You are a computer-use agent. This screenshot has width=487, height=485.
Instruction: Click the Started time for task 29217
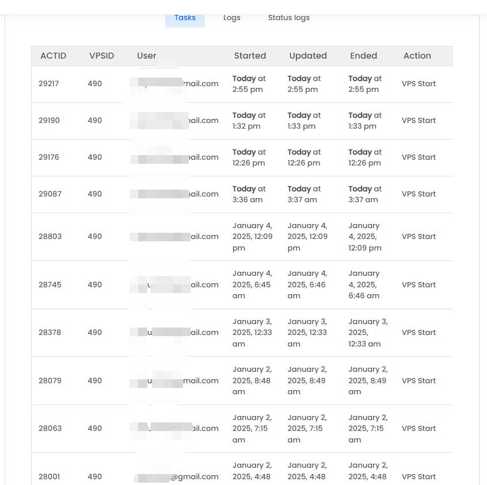249,84
